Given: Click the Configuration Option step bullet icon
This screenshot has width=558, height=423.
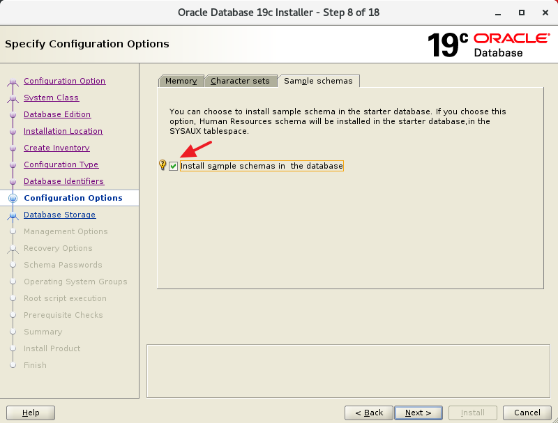Looking at the screenshot, I should tap(13, 82).
